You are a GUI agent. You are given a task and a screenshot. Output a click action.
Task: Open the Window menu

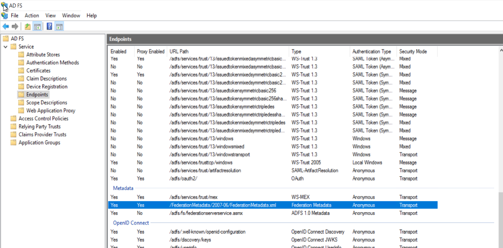click(x=71, y=16)
